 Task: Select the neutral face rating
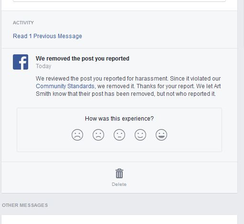tap(119, 135)
